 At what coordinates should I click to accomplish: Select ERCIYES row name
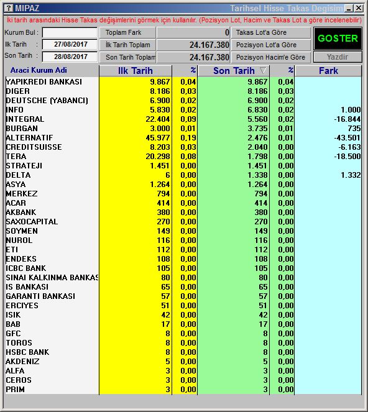tap(22, 306)
